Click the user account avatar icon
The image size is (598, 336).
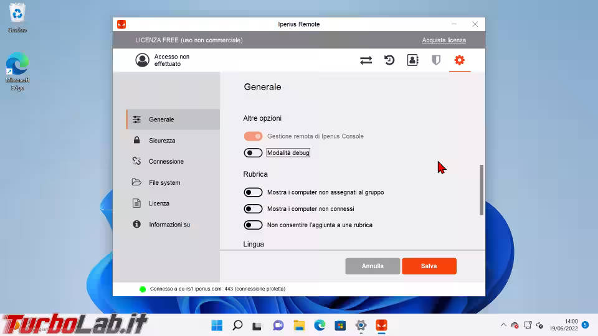tap(143, 60)
